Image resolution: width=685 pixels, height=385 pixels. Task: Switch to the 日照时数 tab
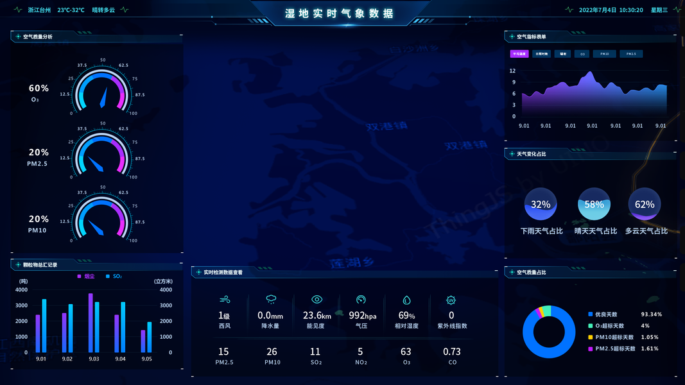[541, 54]
